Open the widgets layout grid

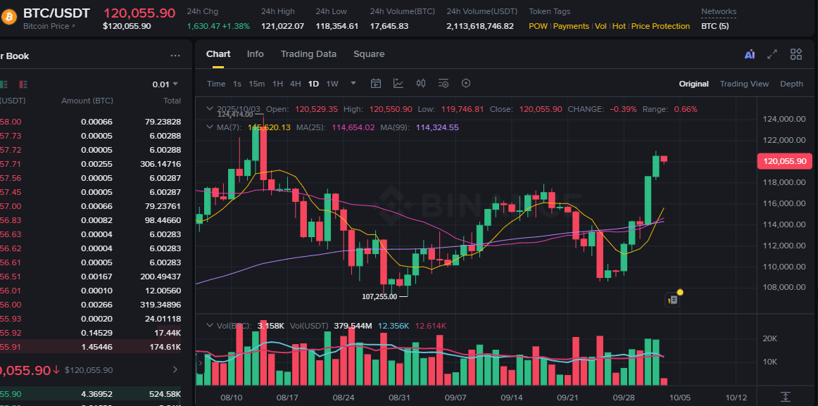[795, 53]
